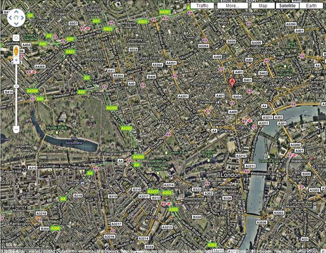Switch to the Map view
This screenshot has width=326, height=253.
(263, 6)
